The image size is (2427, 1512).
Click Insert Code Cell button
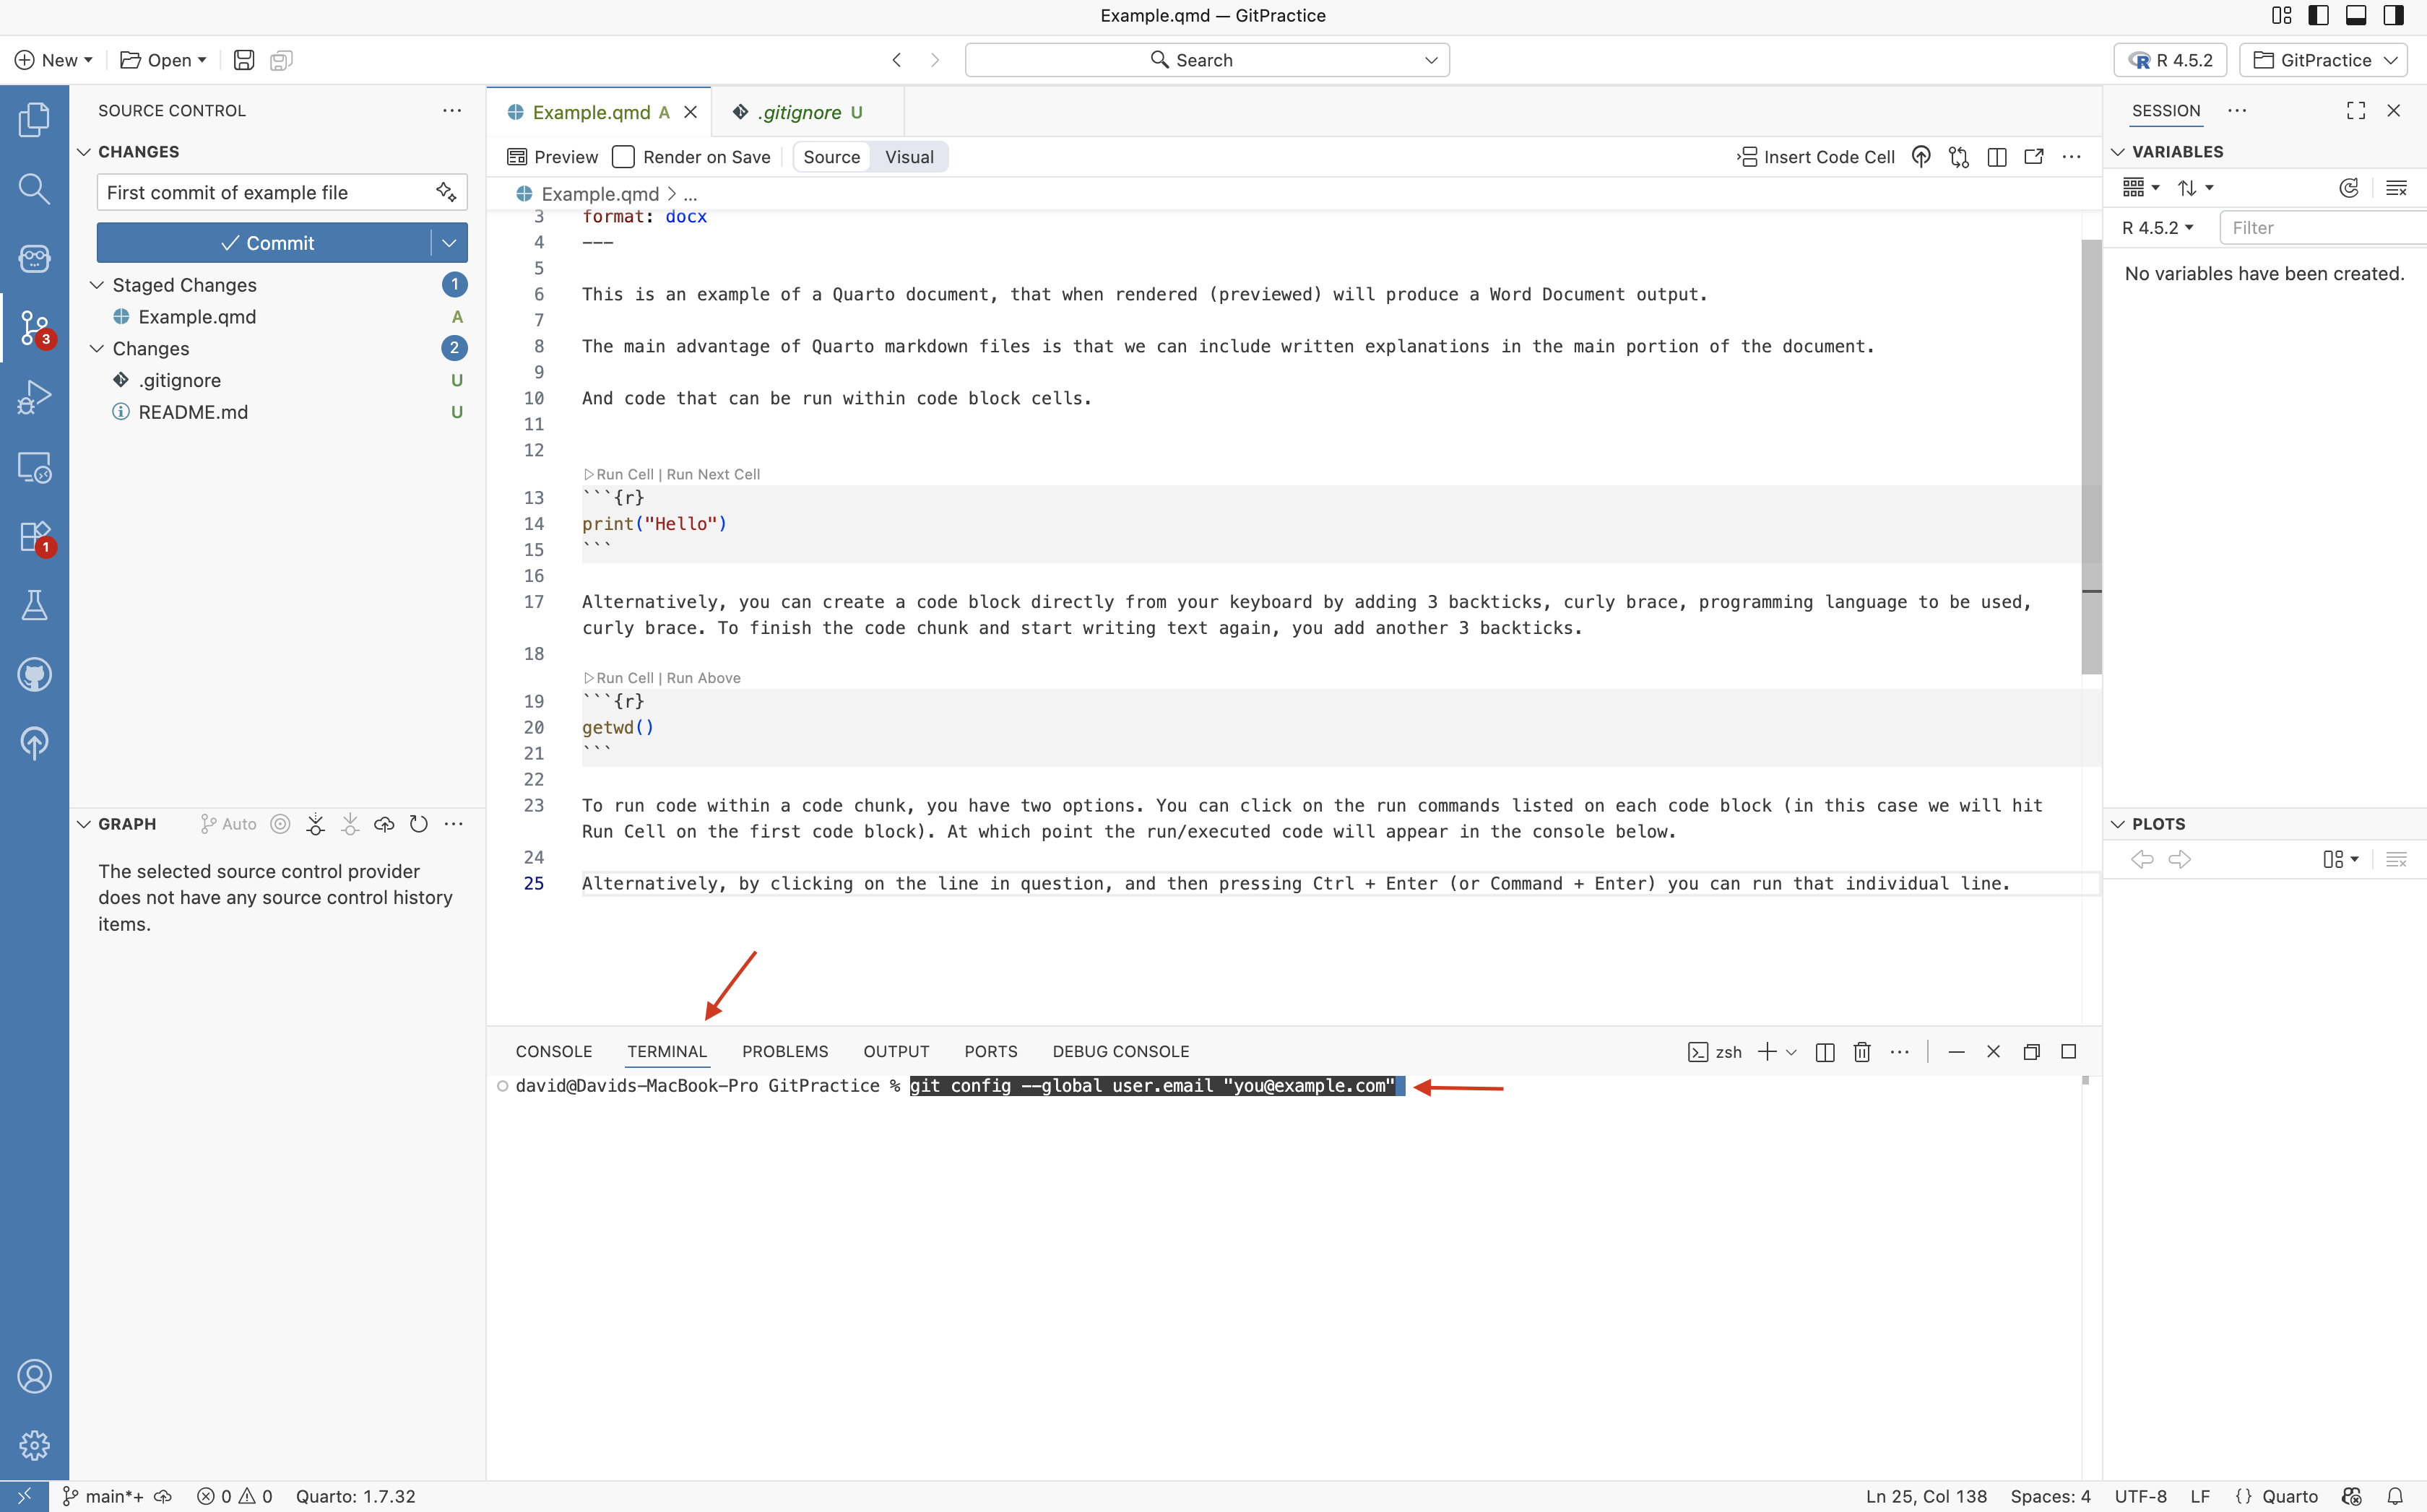tap(1816, 157)
